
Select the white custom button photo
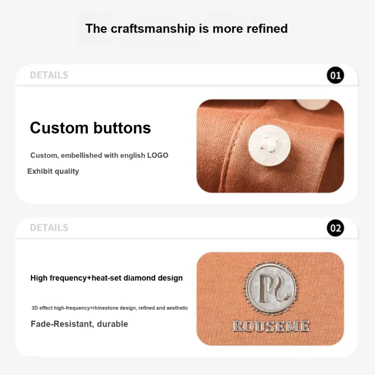point(270,146)
